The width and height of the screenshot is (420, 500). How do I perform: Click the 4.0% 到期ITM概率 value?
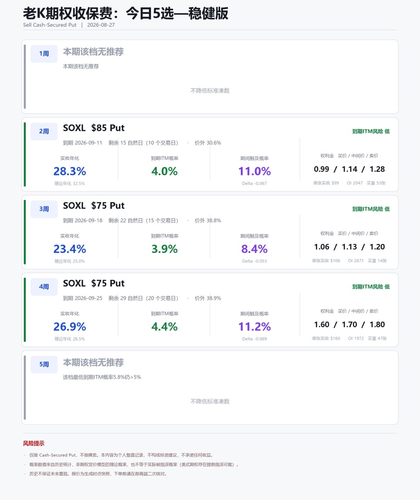164,171
